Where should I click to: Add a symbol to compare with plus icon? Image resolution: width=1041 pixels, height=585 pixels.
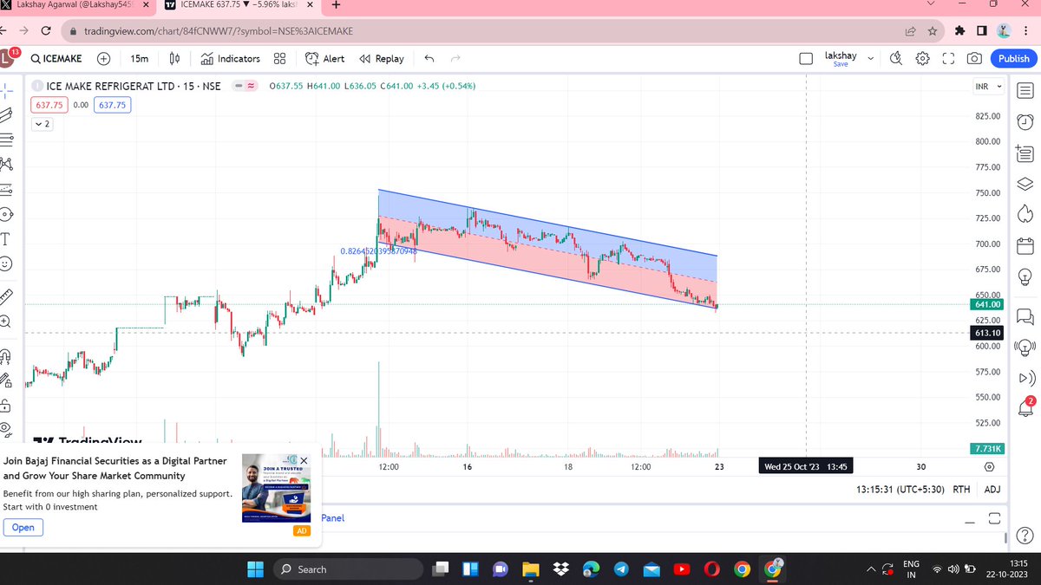click(104, 59)
